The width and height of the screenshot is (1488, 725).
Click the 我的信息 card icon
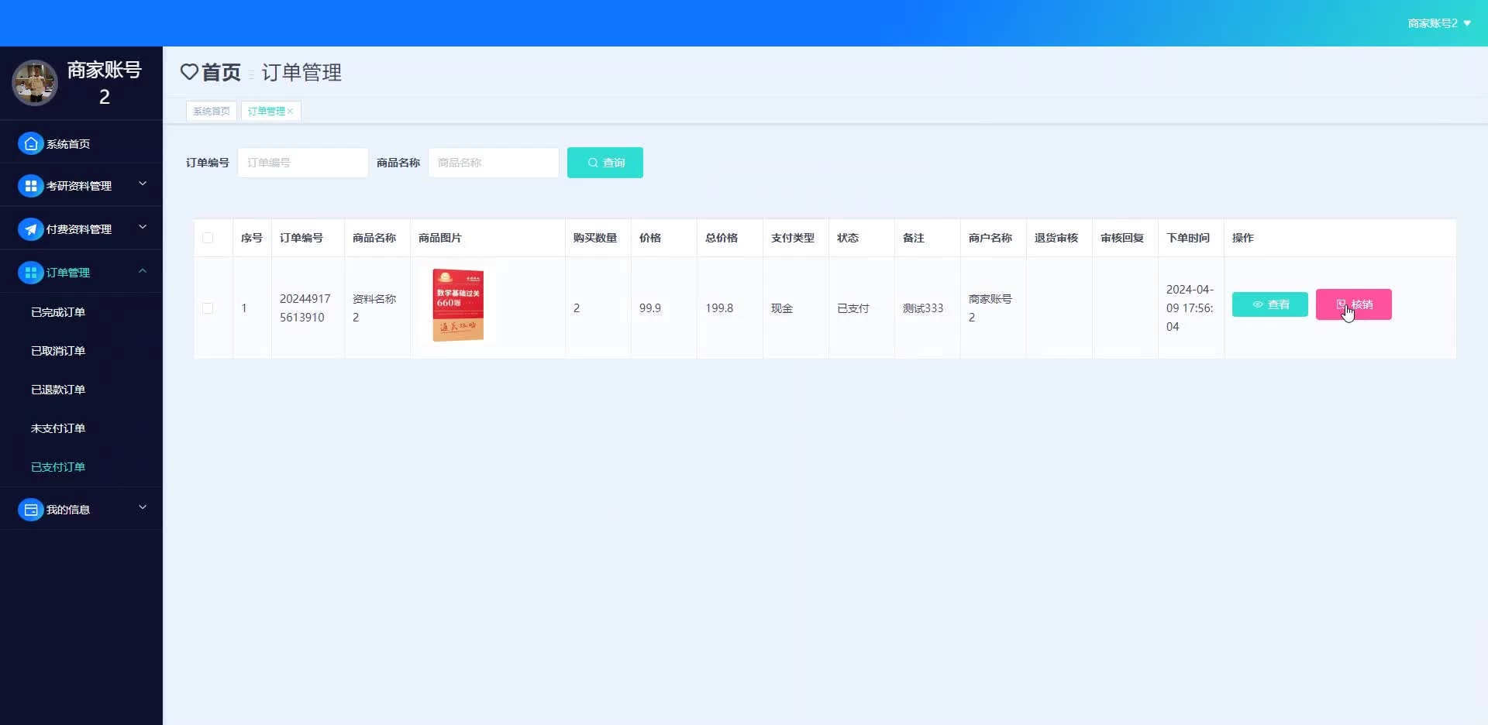pyautogui.click(x=30, y=510)
